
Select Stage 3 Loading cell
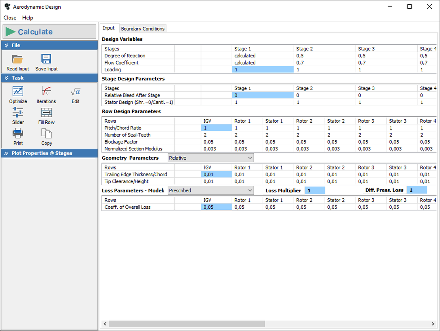(x=386, y=70)
